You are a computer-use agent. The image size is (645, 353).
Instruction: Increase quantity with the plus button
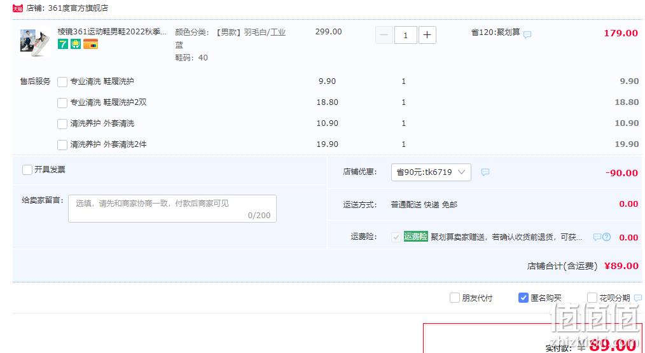[427, 35]
